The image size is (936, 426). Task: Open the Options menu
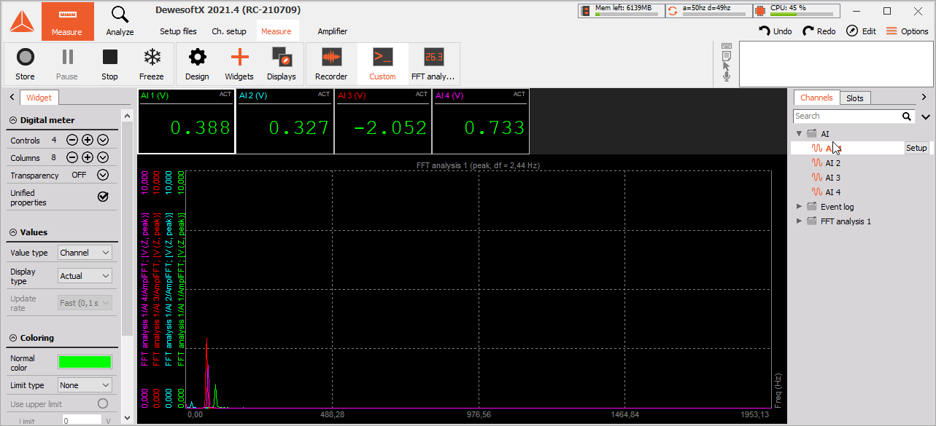907,31
